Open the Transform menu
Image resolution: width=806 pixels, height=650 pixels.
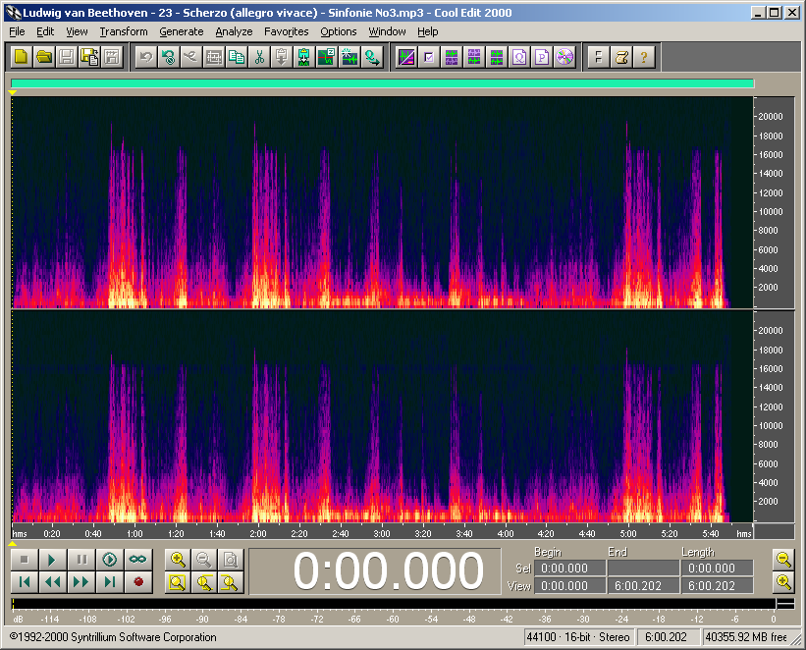123,31
